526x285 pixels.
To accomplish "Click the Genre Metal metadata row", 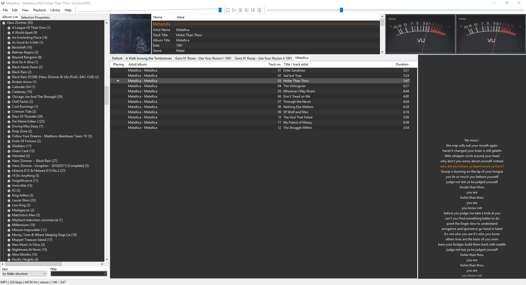I will coord(266,51).
